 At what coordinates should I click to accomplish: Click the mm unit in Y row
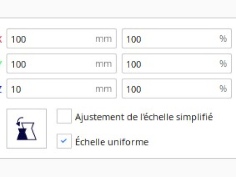(x=104, y=64)
